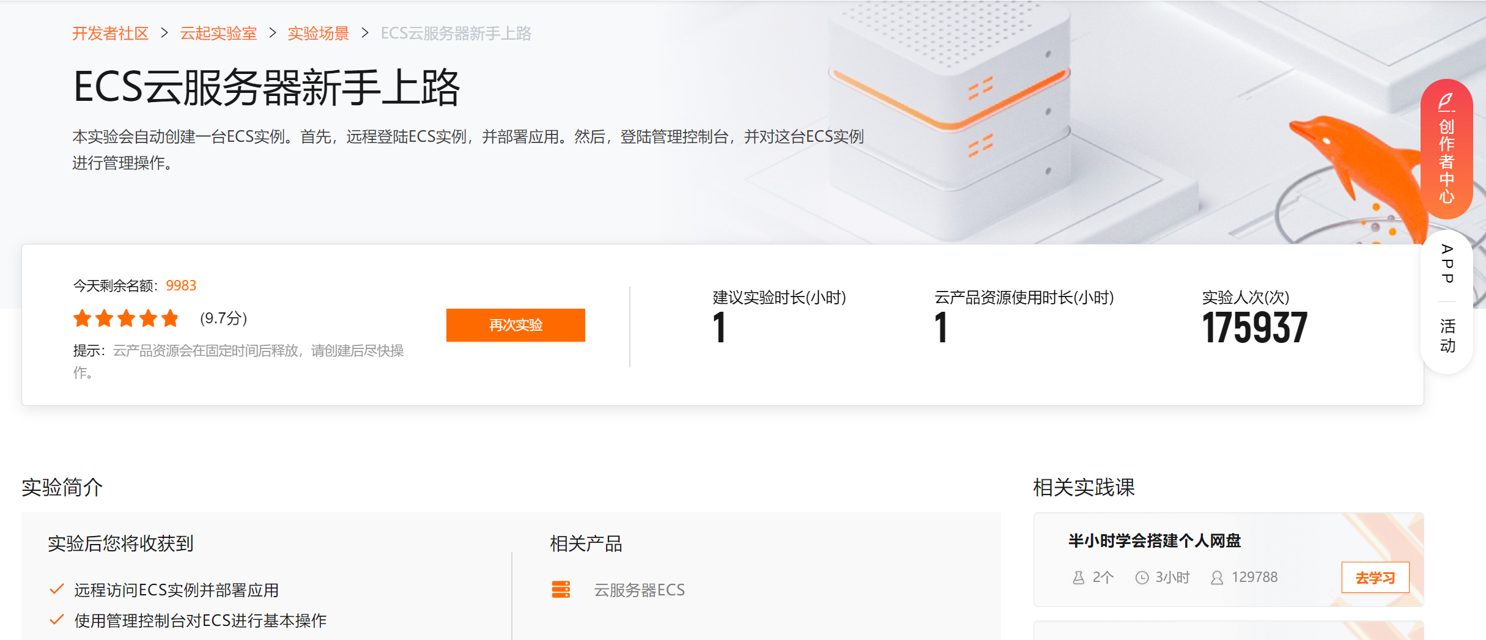
Task: Open the APP side panel entry
Action: (x=1447, y=263)
